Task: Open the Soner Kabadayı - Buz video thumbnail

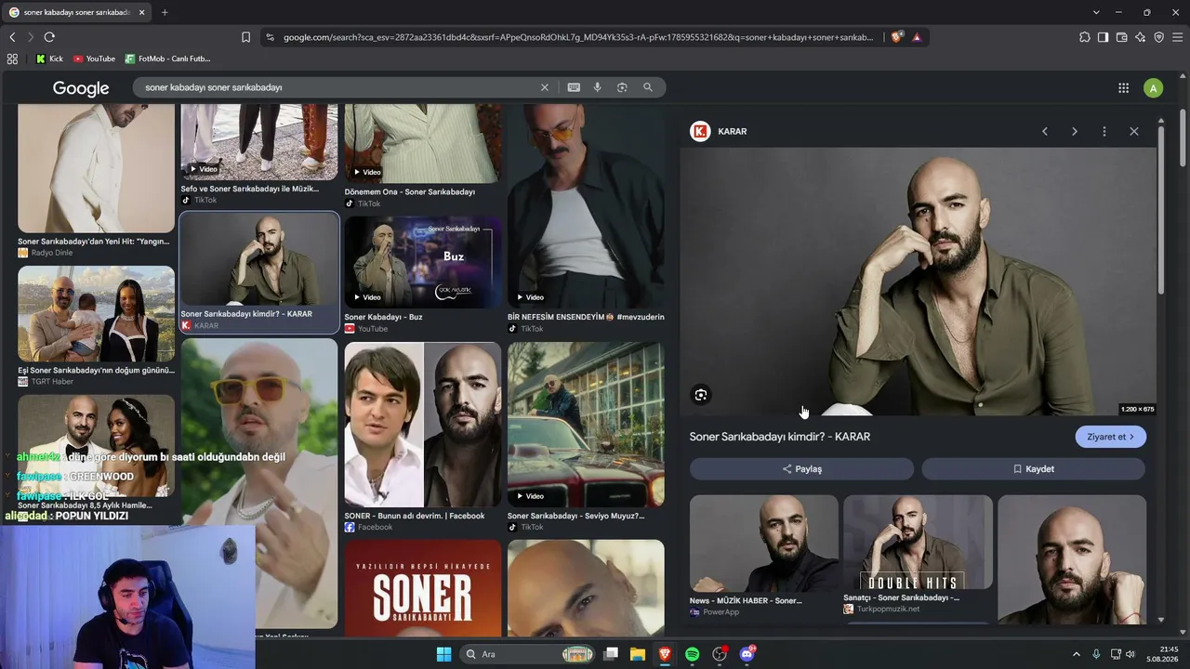Action: [423, 262]
